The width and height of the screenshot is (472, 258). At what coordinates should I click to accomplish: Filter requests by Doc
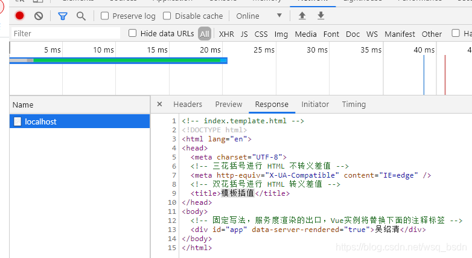click(x=353, y=34)
